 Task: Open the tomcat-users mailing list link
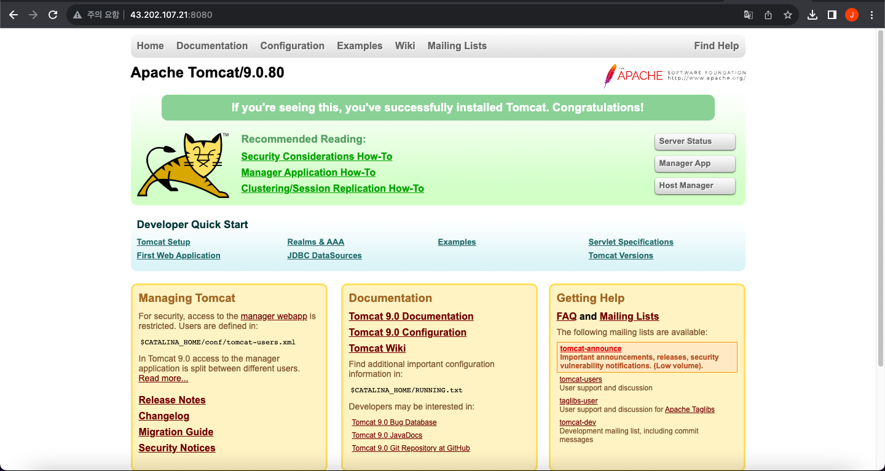[x=581, y=379]
